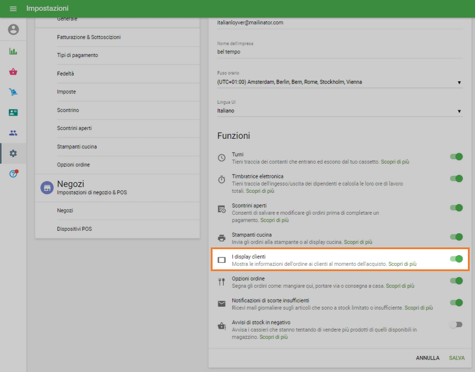Open the hamburger navigation menu
This screenshot has width=475, height=372.
(13, 8)
